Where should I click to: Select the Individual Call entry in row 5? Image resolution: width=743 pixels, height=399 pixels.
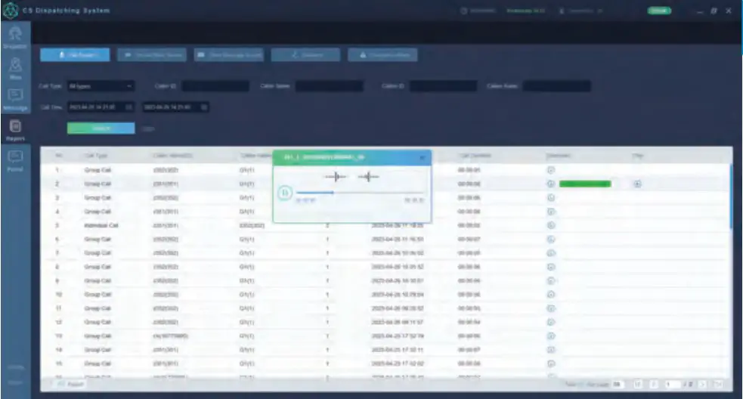[101, 225]
